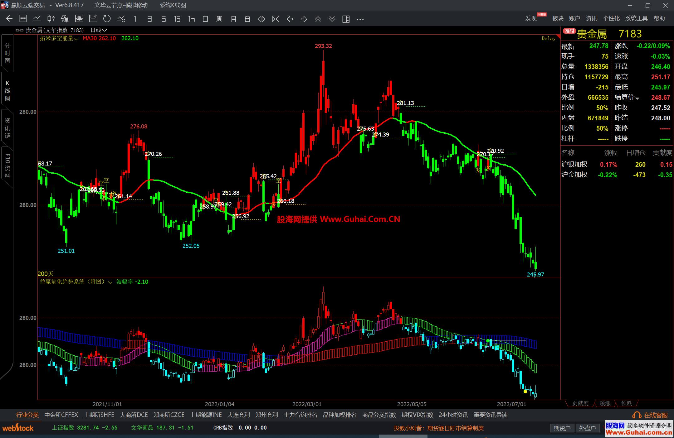Image resolution: width=674 pixels, height=438 pixels.
Task: Select the 分时图 side tab
Action: point(7,53)
